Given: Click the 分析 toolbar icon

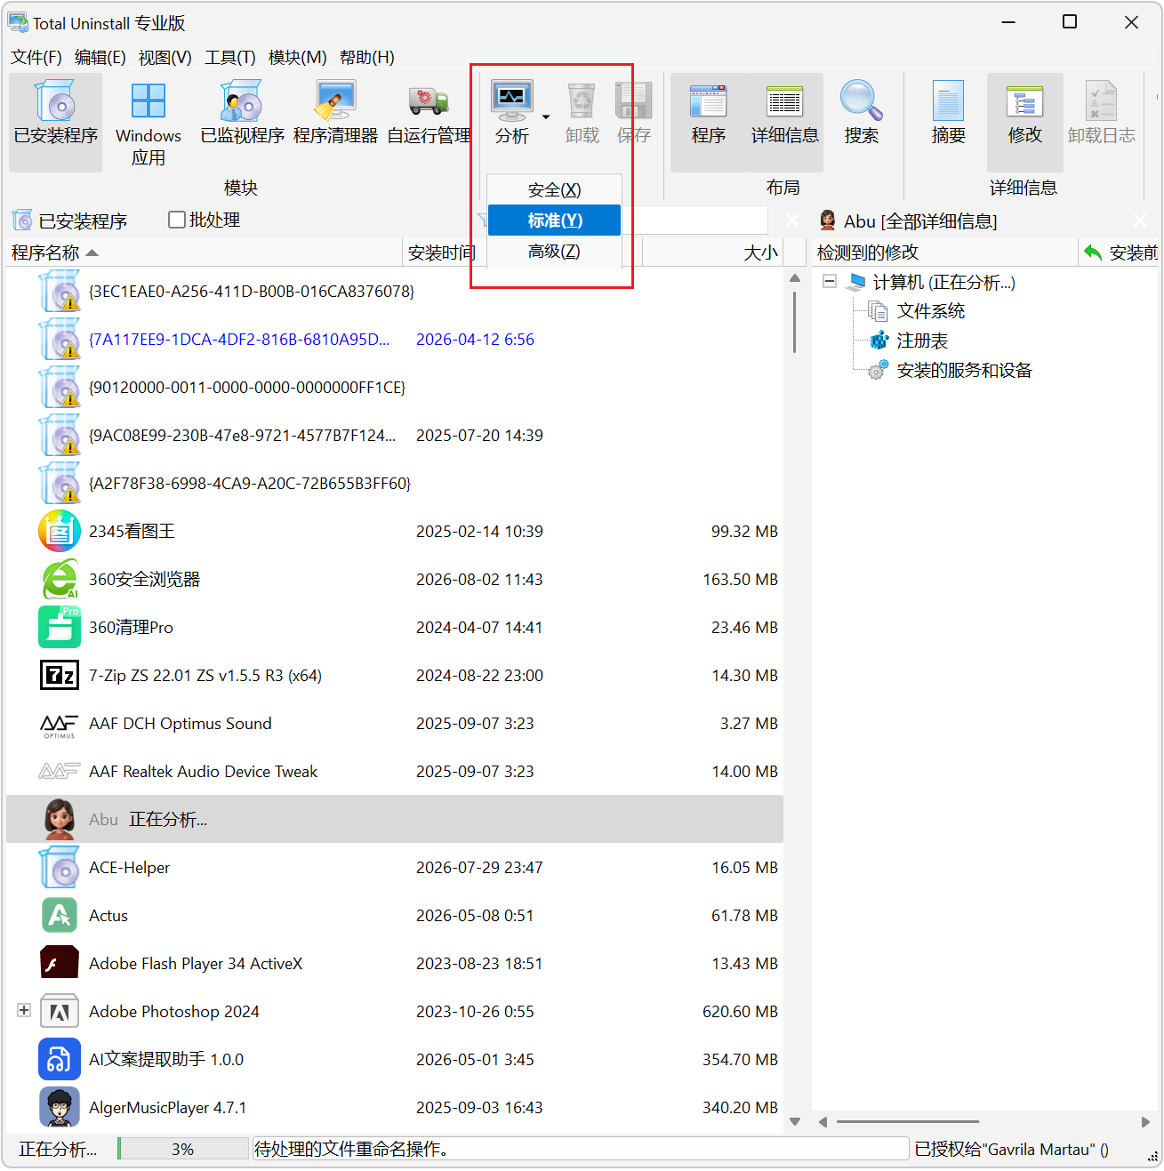Looking at the screenshot, I should [x=512, y=100].
